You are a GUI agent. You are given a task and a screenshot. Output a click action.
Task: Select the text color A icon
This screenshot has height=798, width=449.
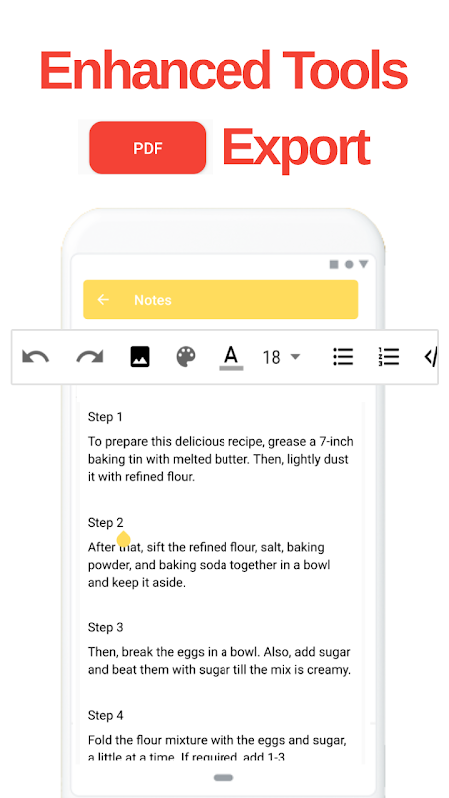pyautogui.click(x=231, y=355)
